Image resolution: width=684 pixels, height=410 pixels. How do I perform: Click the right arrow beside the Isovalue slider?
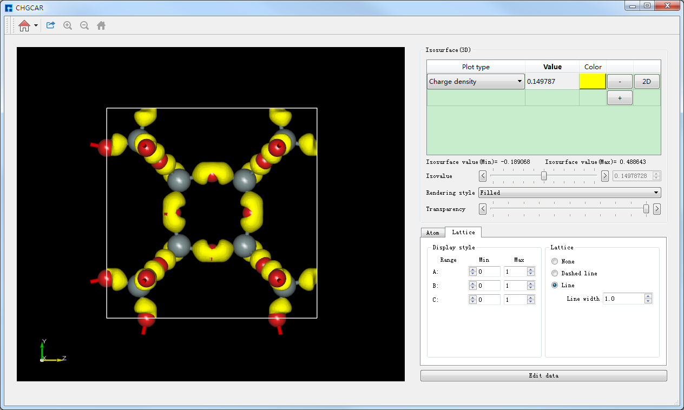604,176
